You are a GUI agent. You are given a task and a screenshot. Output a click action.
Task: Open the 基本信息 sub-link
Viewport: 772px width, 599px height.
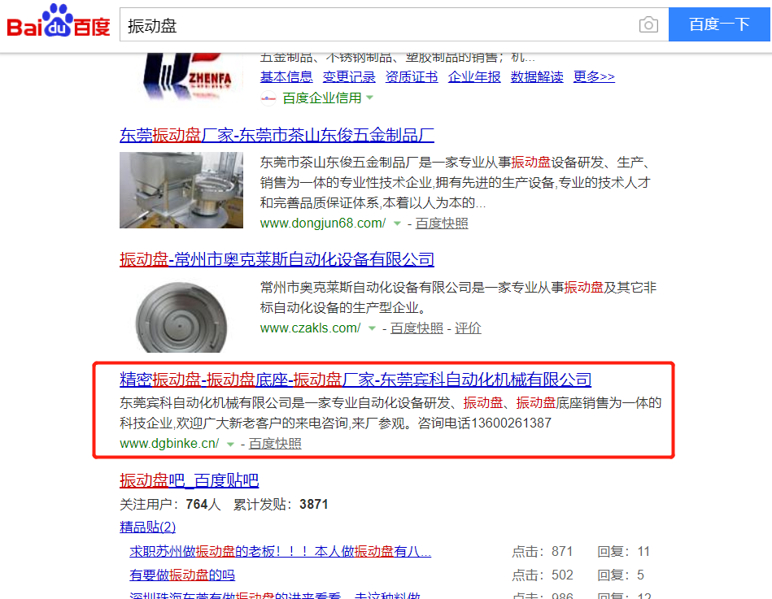click(286, 76)
